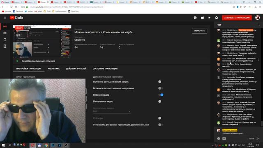Click the heart bookmark icon in address bar
The image size is (263, 148).
245,7
